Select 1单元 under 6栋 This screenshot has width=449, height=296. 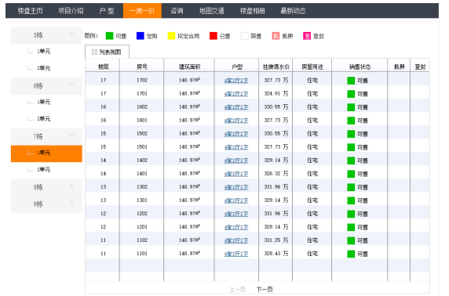(x=43, y=102)
